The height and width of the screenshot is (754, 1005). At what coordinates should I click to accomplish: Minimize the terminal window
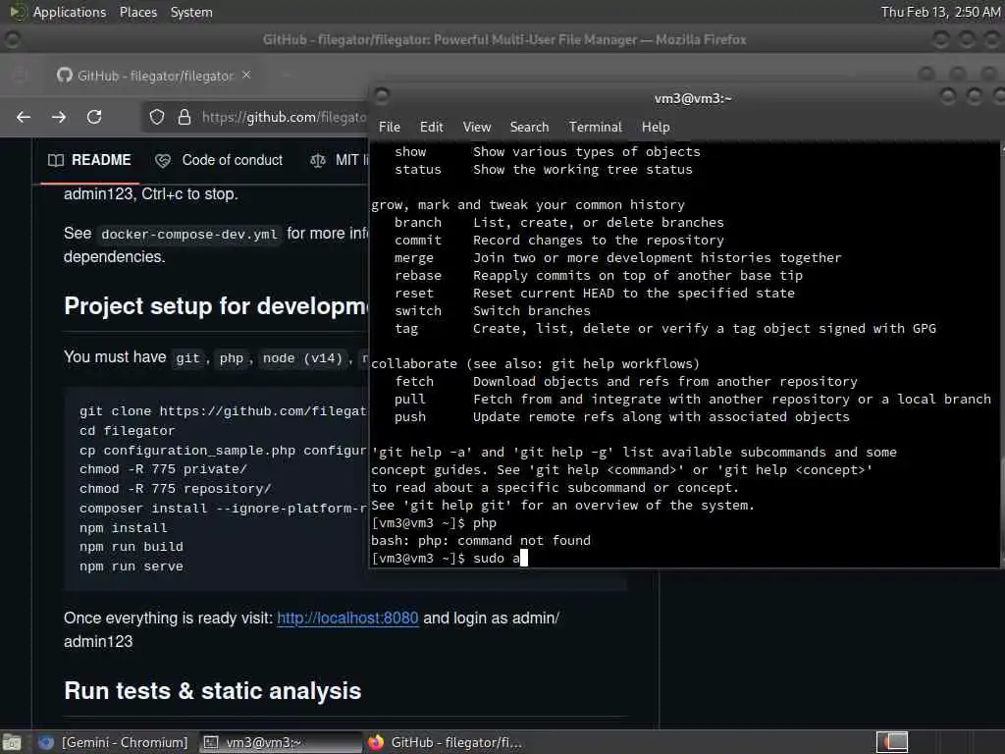click(x=948, y=97)
